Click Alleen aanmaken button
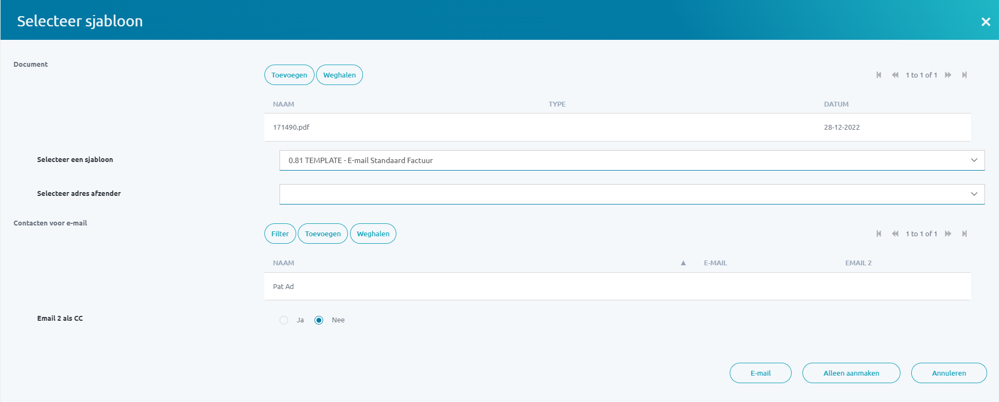Screen dimensions: 999x402 tap(851, 373)
